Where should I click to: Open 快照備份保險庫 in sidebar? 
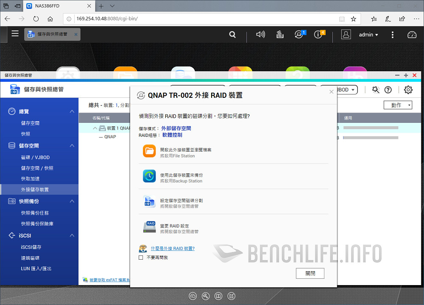pos(37,224)
